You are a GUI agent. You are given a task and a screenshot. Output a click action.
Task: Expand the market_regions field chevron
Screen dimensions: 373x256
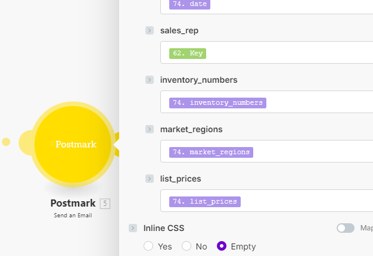coord(150,129)
